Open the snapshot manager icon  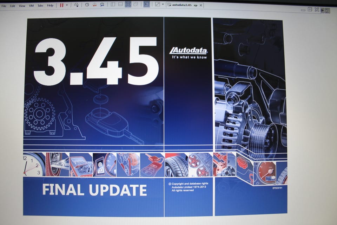[102, 5]
